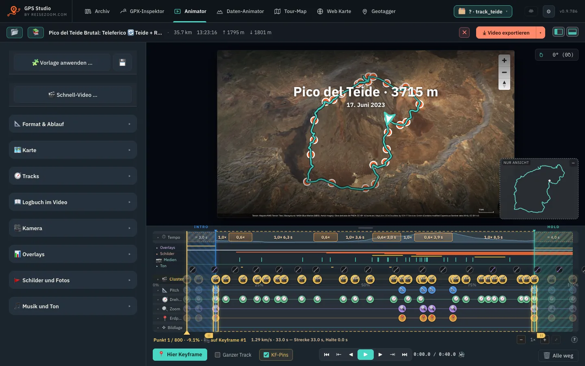Click the Tempo row clock icon
The image size is (585, 366).
164,237
